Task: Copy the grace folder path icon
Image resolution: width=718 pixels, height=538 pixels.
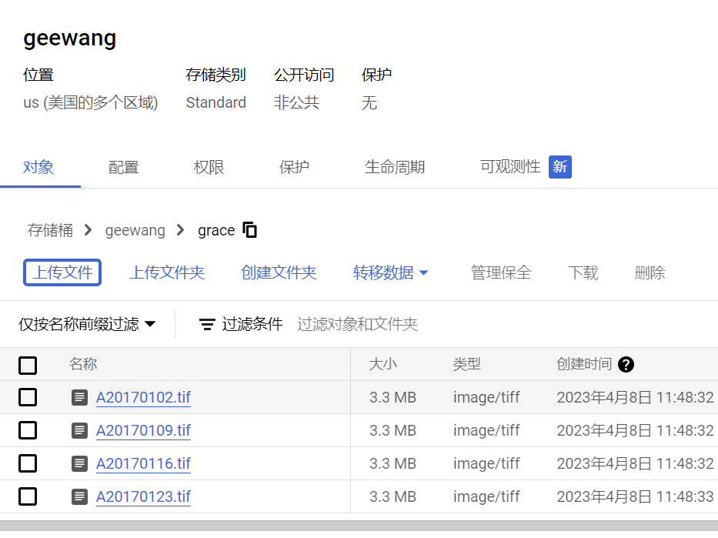Action: pyautogui.click(x=249, y=230)
